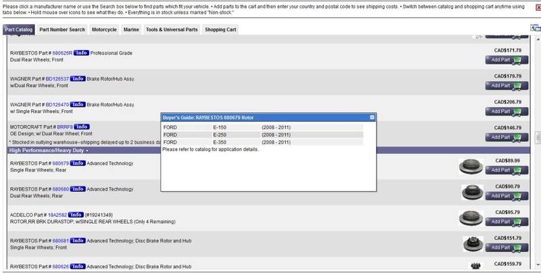Open part number link 680681
The width and height of the screenshot is (541, 273).
(x=61, y=241)
